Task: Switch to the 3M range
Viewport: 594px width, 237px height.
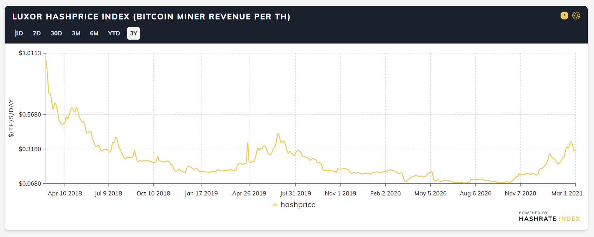Action: pyautogui.click(x=76, y=33)
